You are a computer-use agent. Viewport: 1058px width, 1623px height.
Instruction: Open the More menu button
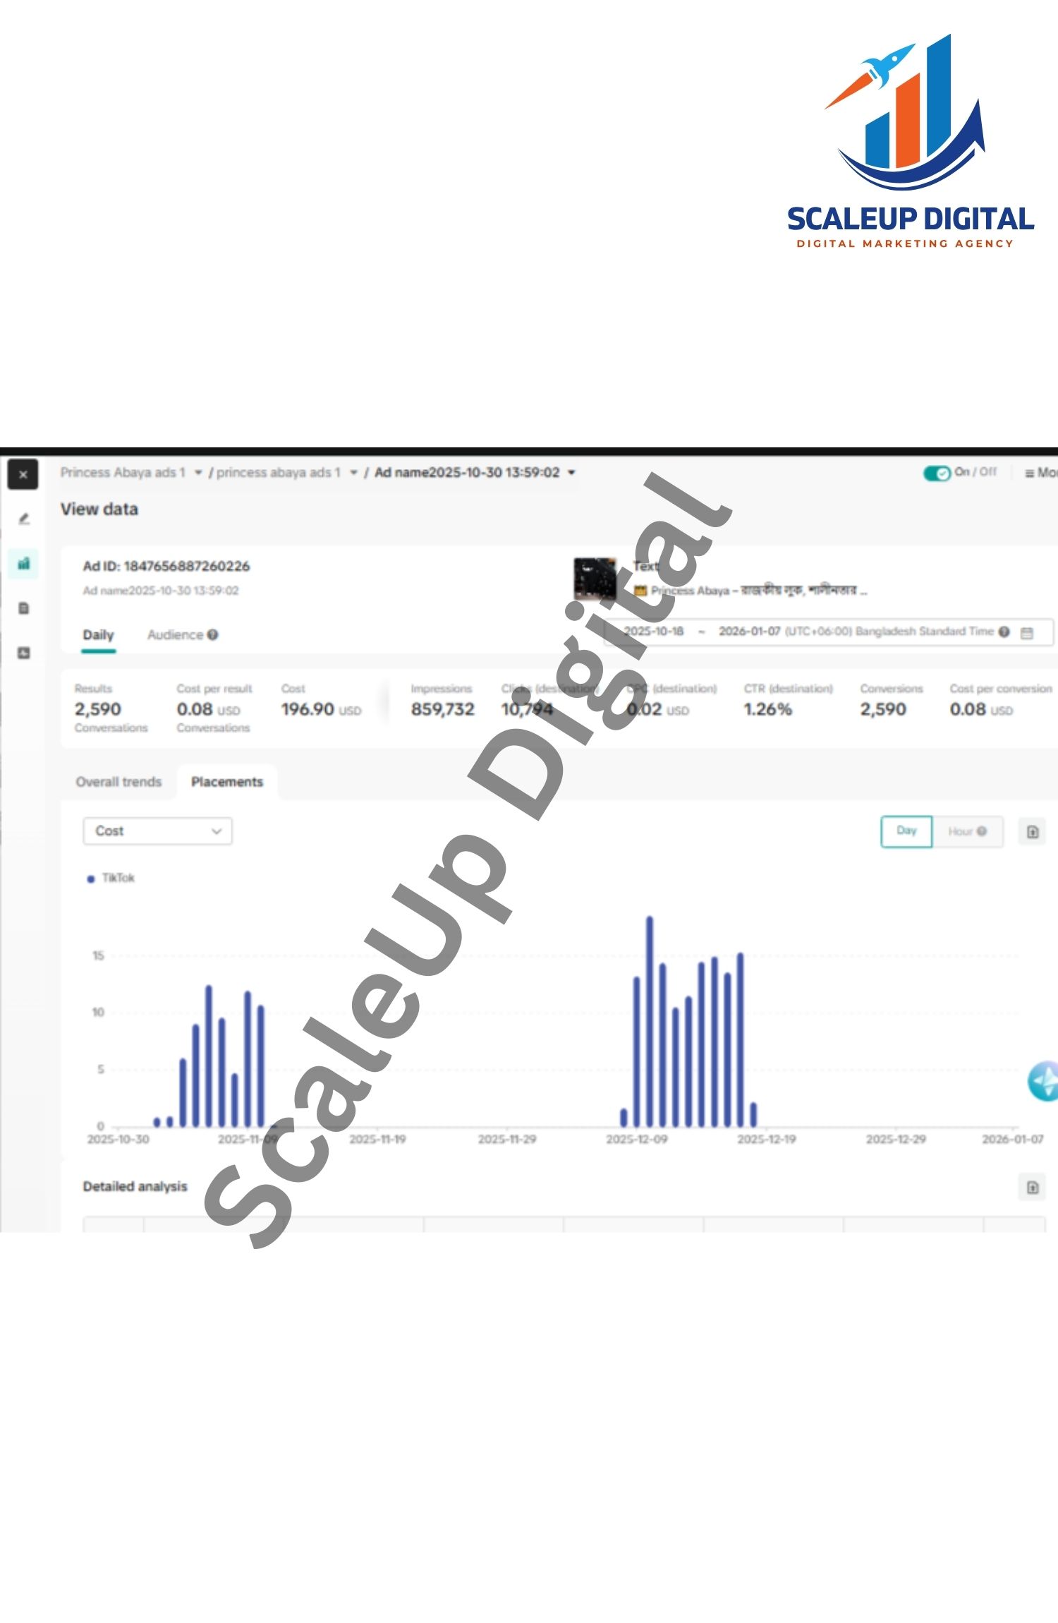[x=1041, y=473]
